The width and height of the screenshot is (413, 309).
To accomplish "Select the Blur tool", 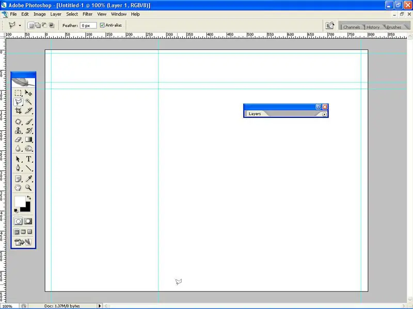I will [x=18, y=148].
